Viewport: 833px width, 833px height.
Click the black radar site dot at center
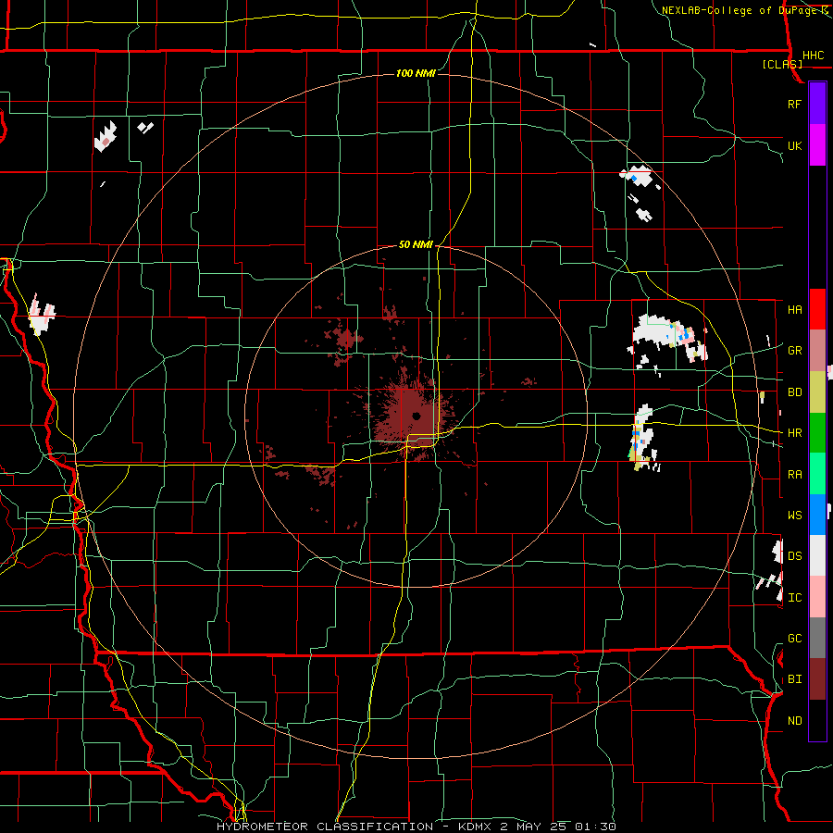(416, 416)
